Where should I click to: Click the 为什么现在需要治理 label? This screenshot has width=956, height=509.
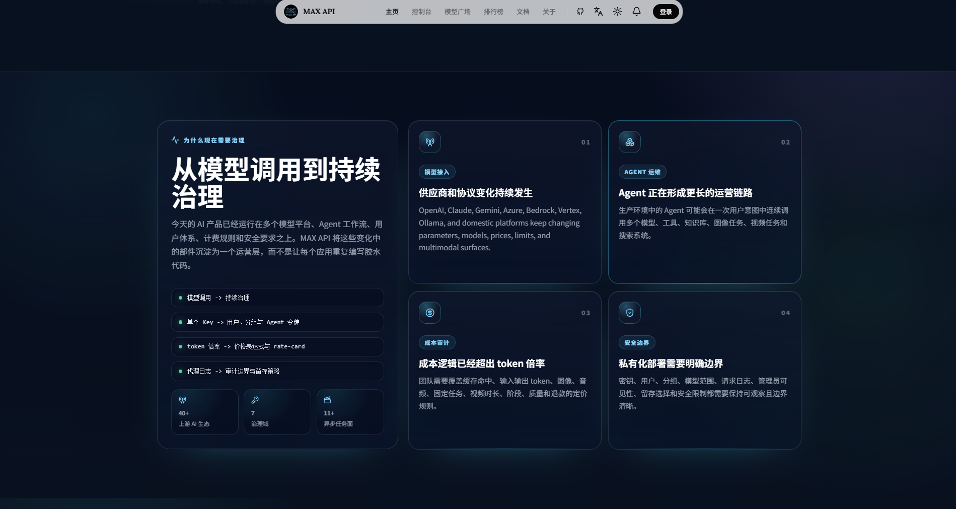click(x=214, y=140)
